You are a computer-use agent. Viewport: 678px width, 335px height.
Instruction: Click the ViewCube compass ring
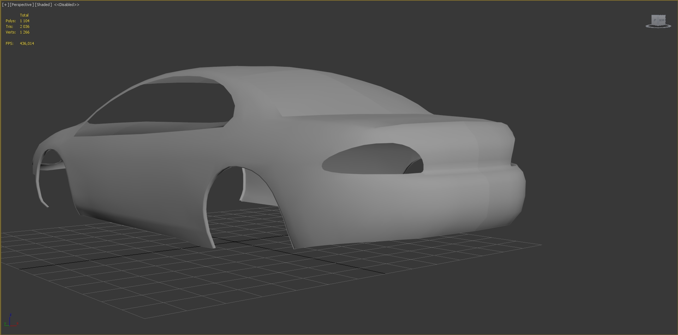coord(658,26)
